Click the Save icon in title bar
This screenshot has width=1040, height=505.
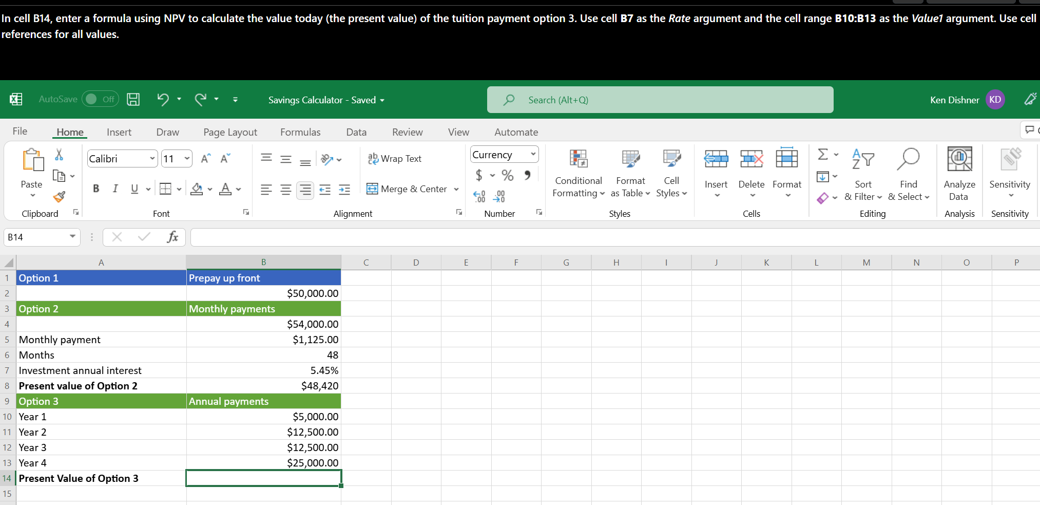133,99
